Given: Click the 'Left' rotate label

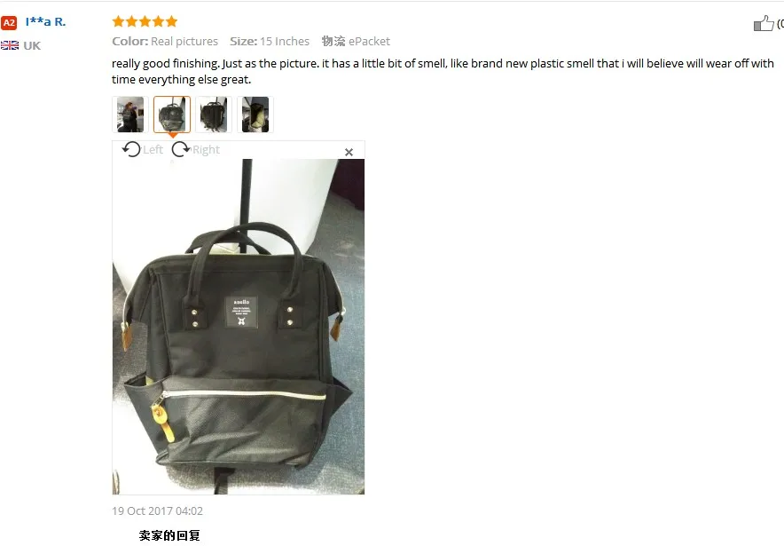Looking at the screenshot, I should click(x=153, y=150).
